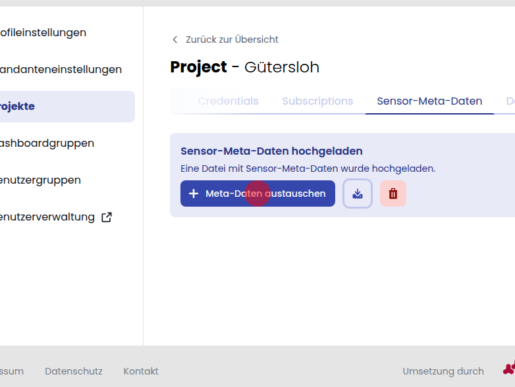Navigate to Mandanteneinstellungen in the sidebar
Screen dimensions: 515x387
click(61, 70)
